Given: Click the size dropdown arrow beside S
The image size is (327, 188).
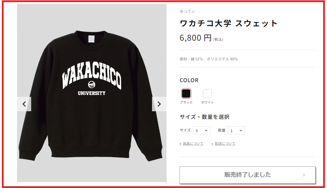Looking at the screenshot, I should point(206,130).
